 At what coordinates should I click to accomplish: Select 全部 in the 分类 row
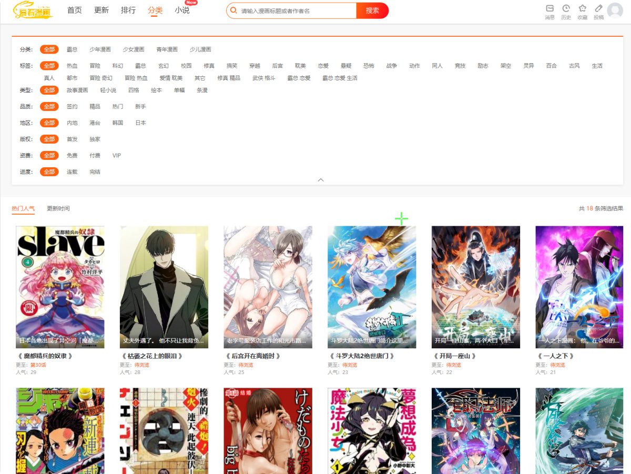[x=49, y=49]
